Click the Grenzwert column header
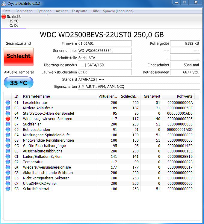 [x=151, y=96]
